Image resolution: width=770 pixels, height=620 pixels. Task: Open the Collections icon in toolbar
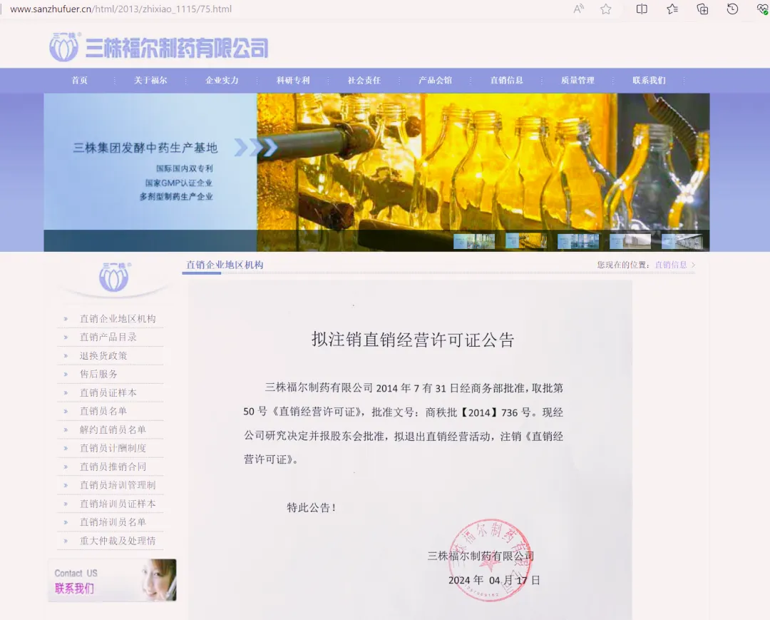click(x=702, y=9)
